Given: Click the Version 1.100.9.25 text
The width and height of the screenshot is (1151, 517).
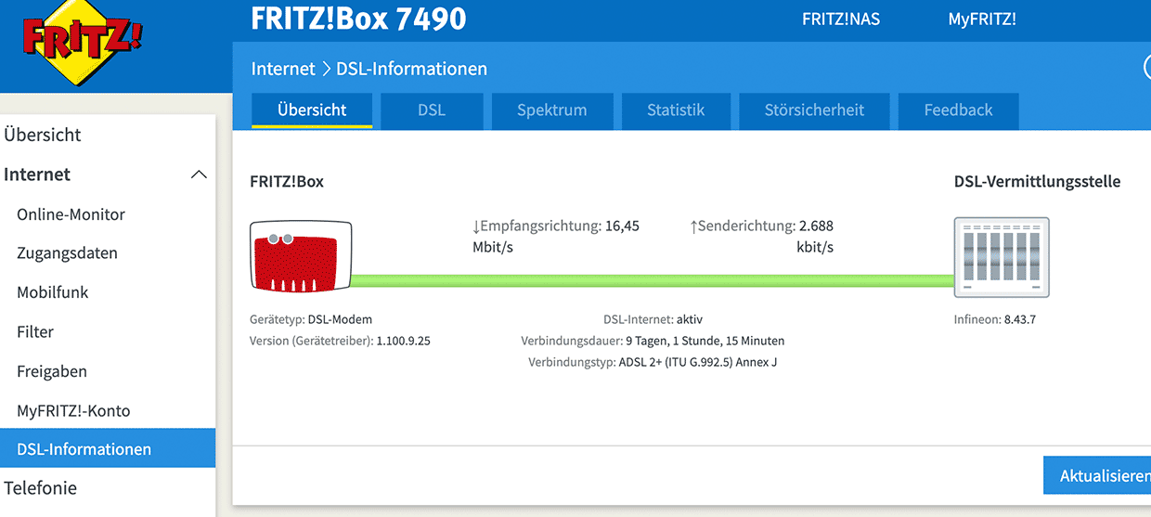Looking at the screenshot, I should coord(340,341).
